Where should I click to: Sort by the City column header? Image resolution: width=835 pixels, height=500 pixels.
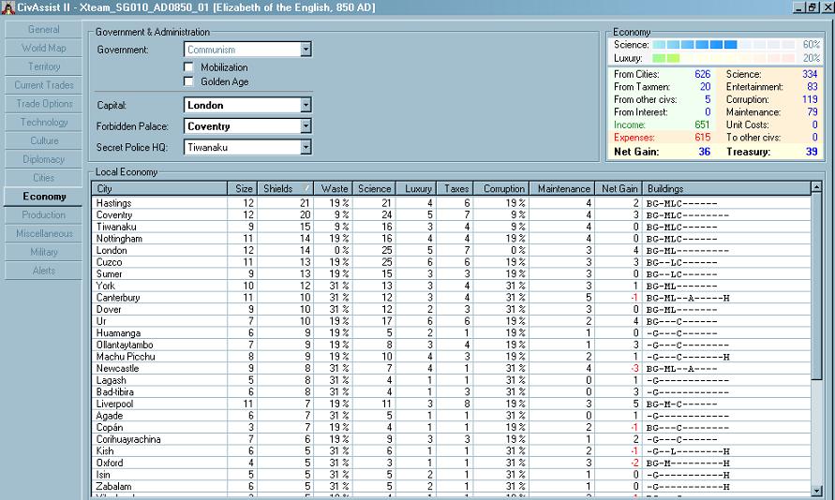(159, 189)
